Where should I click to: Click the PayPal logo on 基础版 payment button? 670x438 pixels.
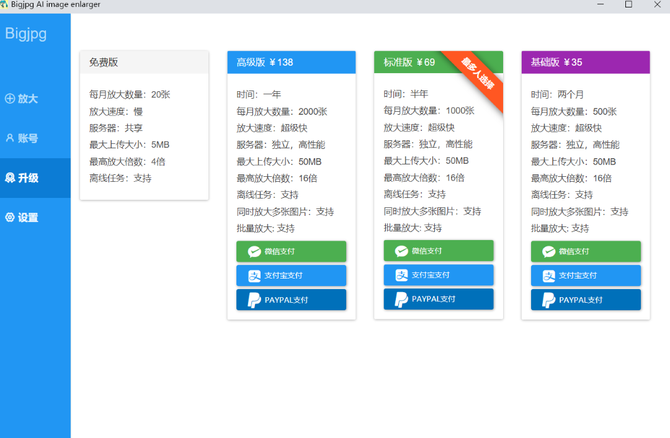tap(549, 300)
